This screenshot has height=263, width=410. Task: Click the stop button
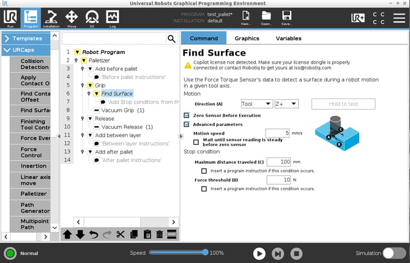[x=296, y=253]
